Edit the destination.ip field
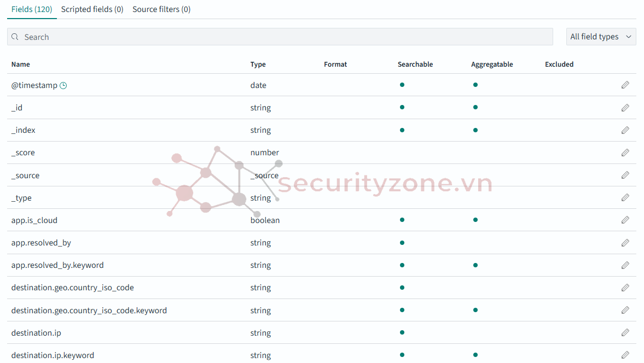The height and width of the screenshot is (363, 644). 625,332
